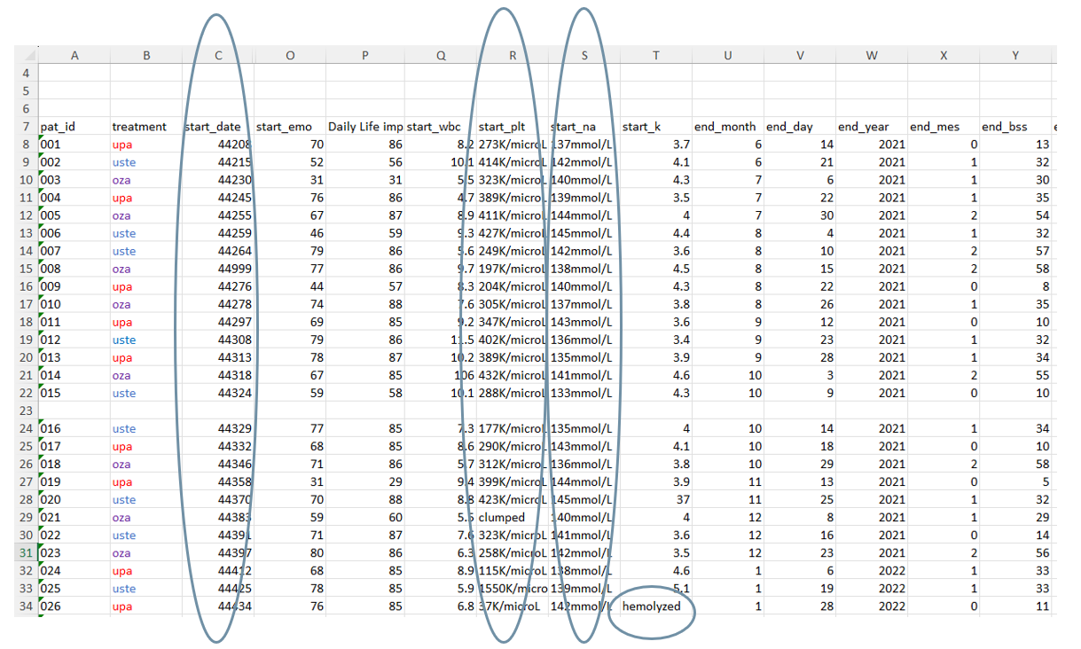Click the row 7 header

pyautogui.click(x=25, y=127)
